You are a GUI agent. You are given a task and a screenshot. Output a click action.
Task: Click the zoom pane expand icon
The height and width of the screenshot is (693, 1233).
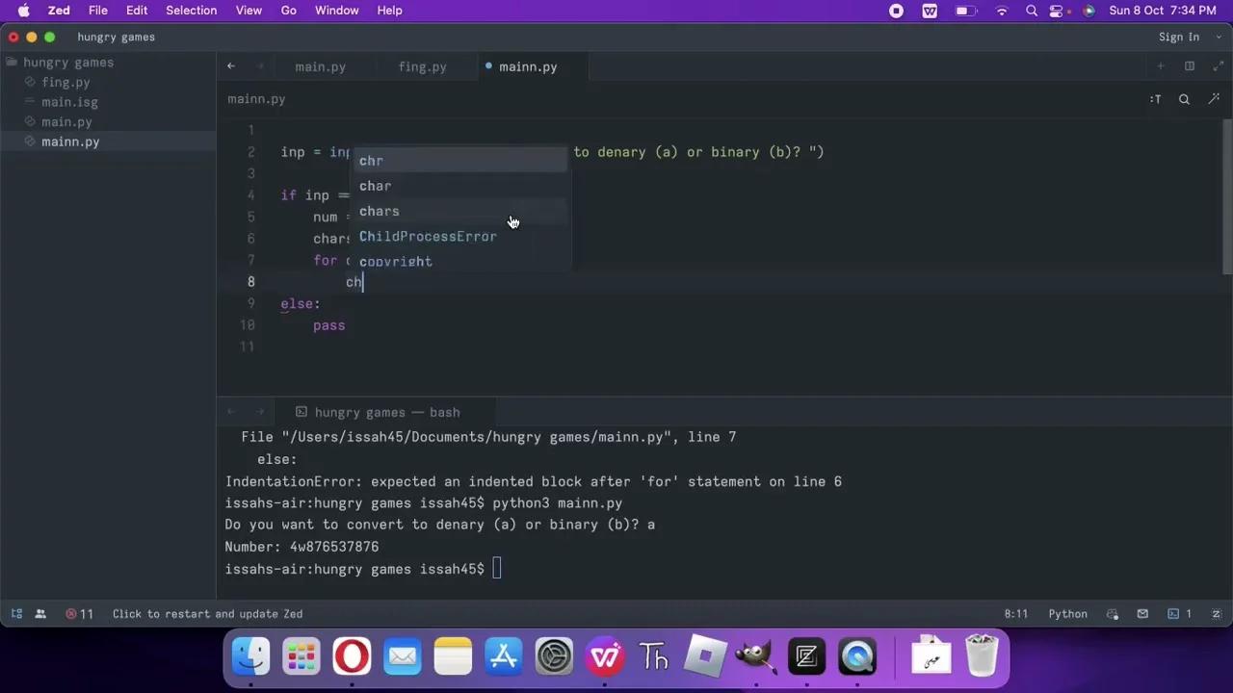pos(1216,66)
